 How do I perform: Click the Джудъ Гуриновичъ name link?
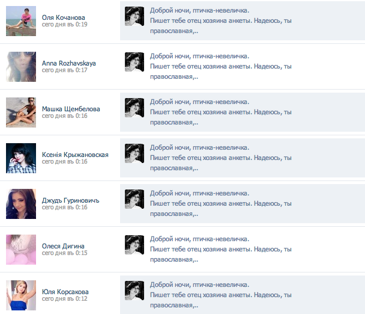click(x=70, y=200)
